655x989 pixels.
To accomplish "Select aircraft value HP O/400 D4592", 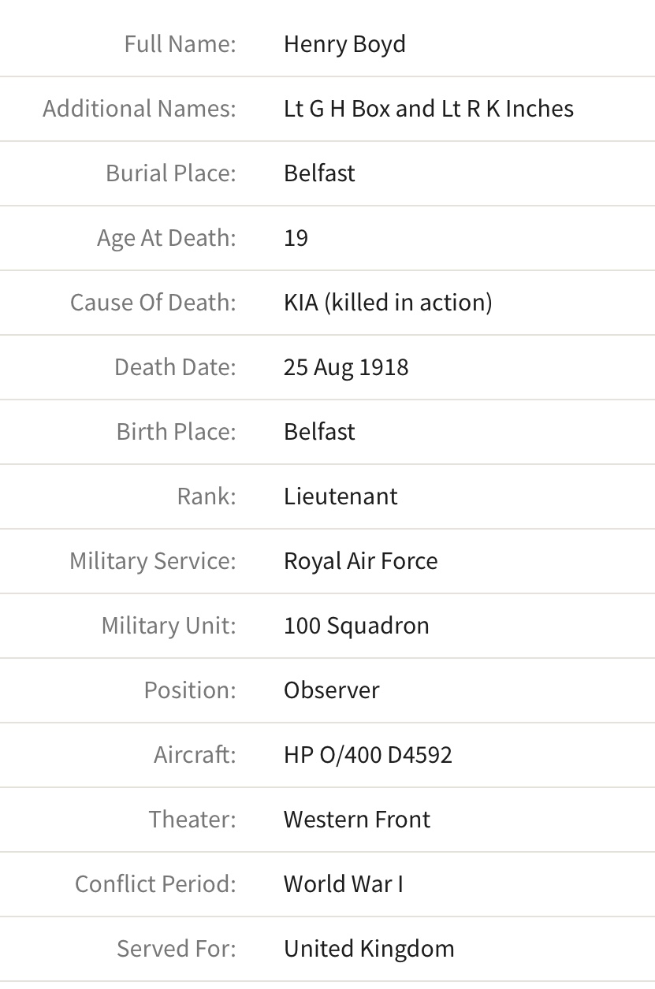I will [x=368, y=755].
